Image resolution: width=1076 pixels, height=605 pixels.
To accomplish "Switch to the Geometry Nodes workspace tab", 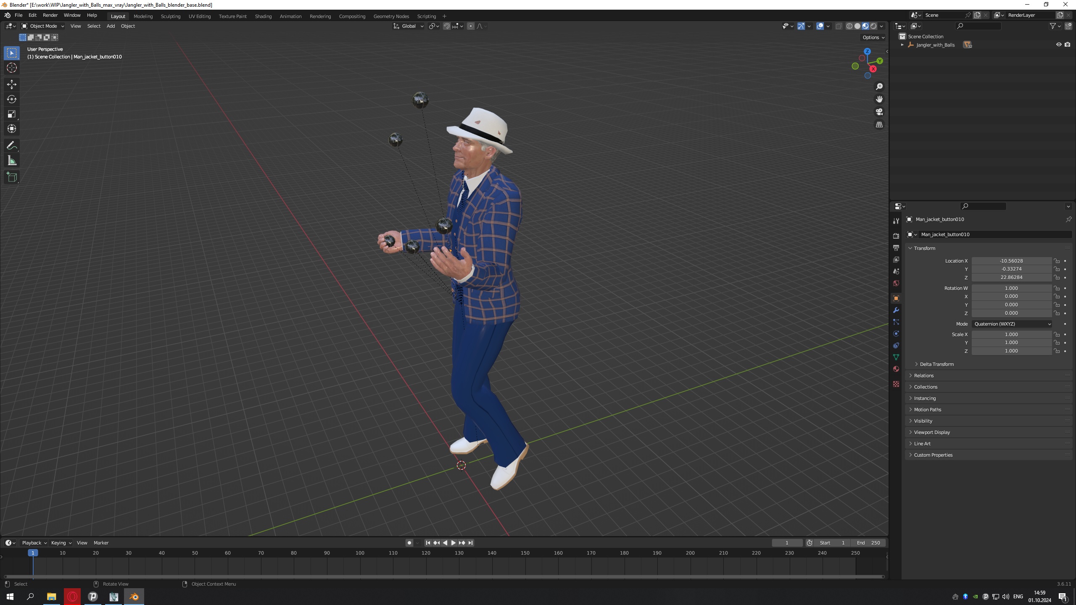I will pos(391,16).
